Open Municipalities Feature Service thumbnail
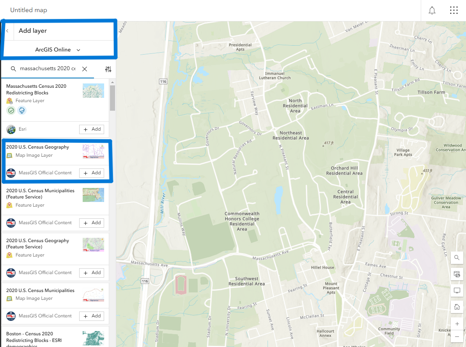The image size is (466, 347). 93,195
